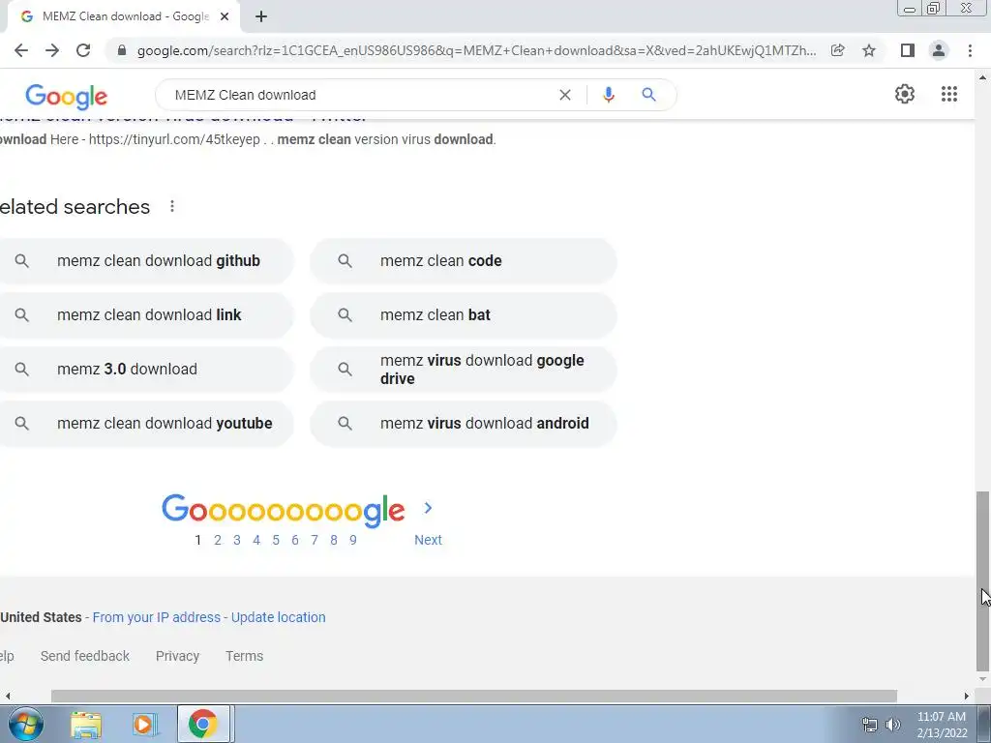Open Send feedback in footer
The image size is (991, 743).
[85, 656]
